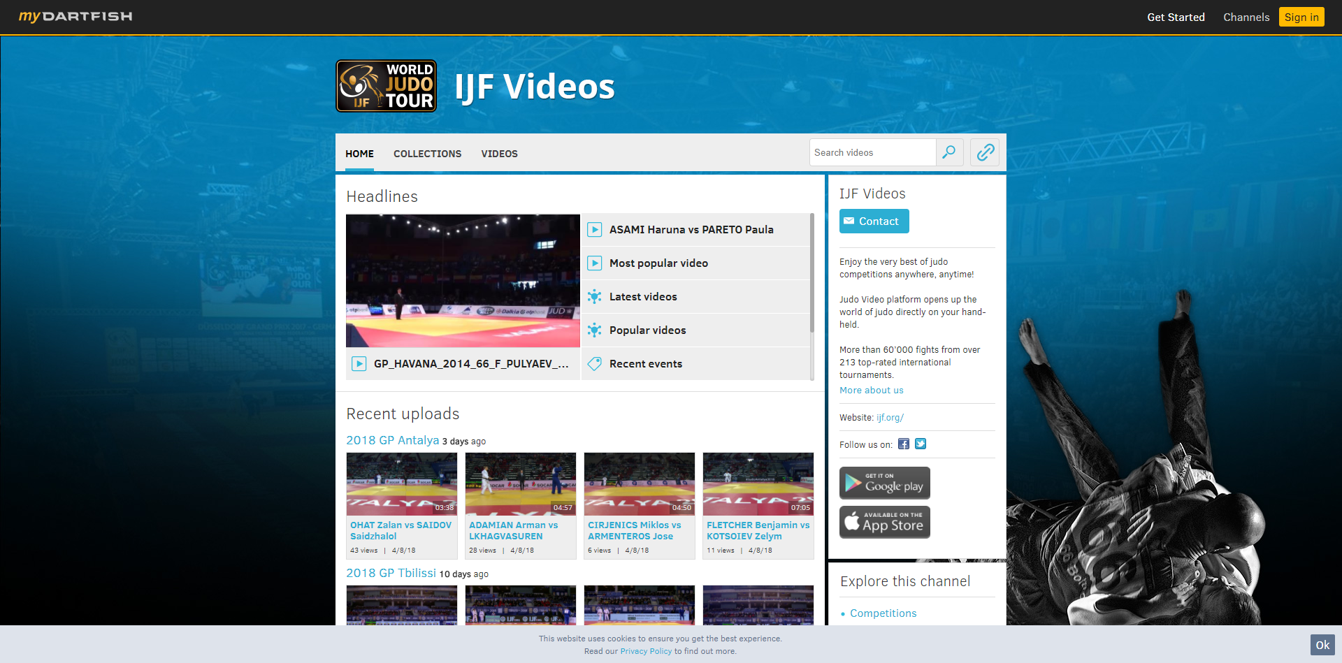Click FLETCHER Benjamin vs KOTSOIEV Zelym title
Image resolution: width=1342 pixels, height=663 pixels.
pyautogui.click(x=758, y=531)
